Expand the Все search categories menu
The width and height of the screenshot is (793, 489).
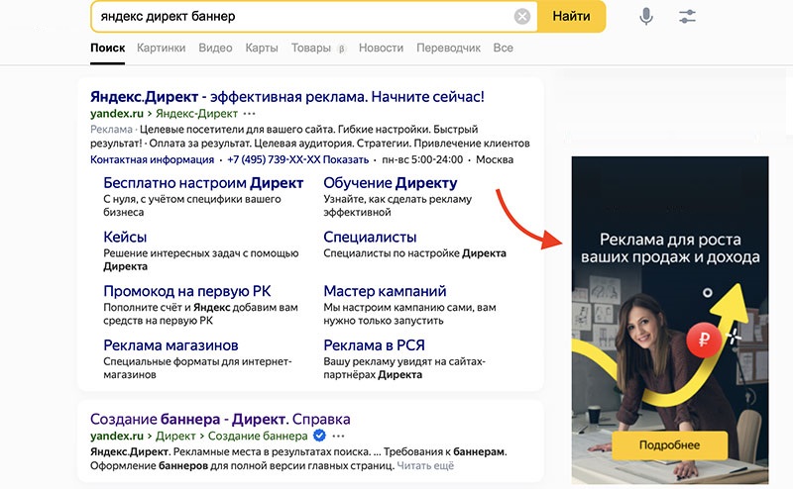point(504,48)
